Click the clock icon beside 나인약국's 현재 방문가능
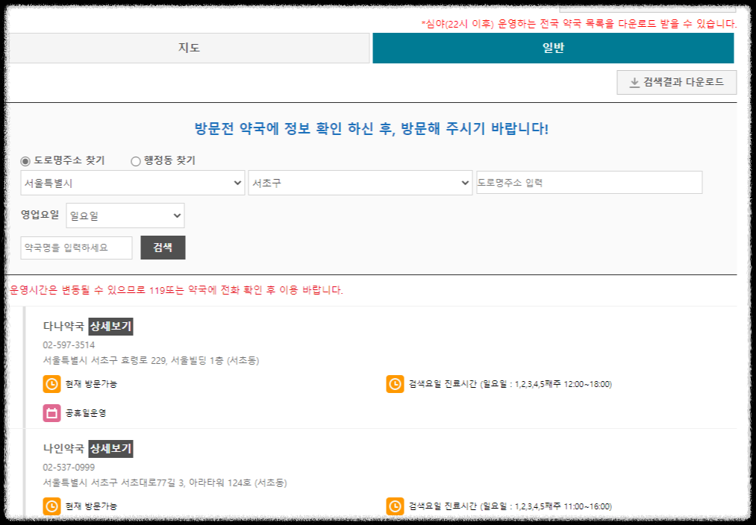 [x=51, y=506]
